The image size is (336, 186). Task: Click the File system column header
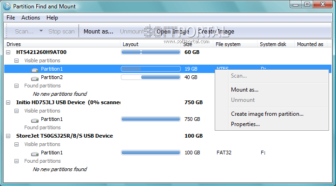pos(235,44)
